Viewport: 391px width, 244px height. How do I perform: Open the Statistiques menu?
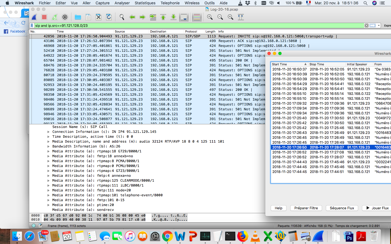point(145,3)
